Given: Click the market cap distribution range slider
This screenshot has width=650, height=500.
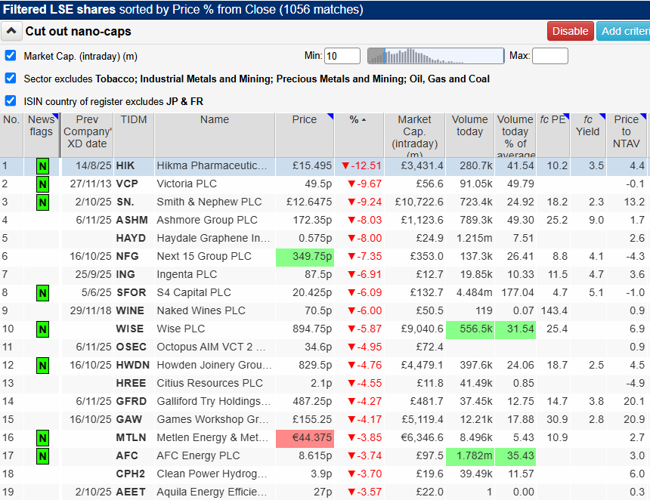Looking at the screenshot, I should tap(435, 56).
